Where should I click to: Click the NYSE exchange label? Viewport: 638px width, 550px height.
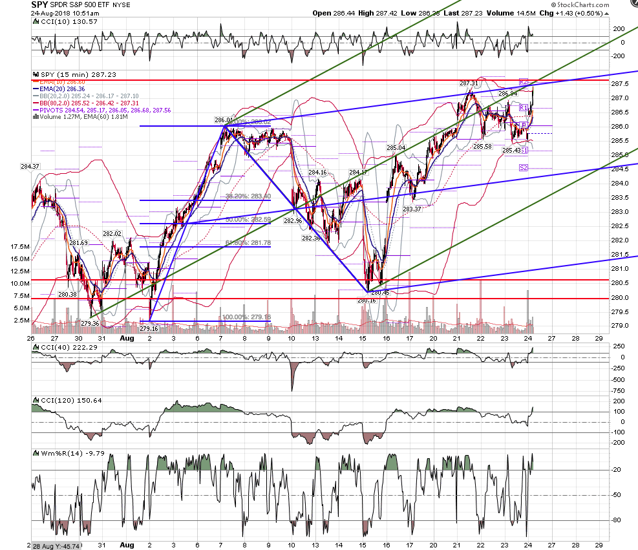pos(122,5)
